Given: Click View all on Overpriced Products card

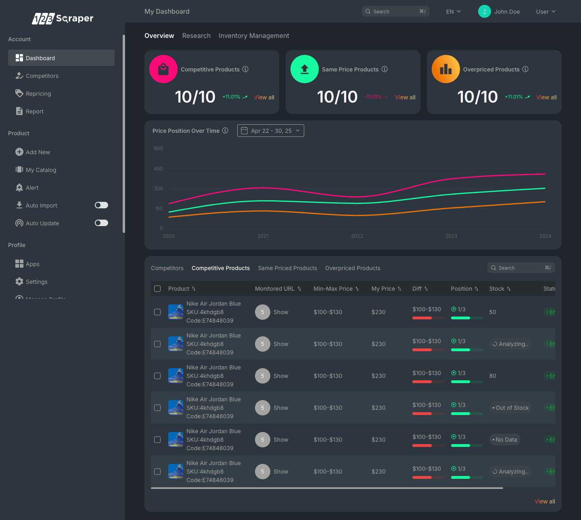Looking at the screenshot, I should click(546, 97).
